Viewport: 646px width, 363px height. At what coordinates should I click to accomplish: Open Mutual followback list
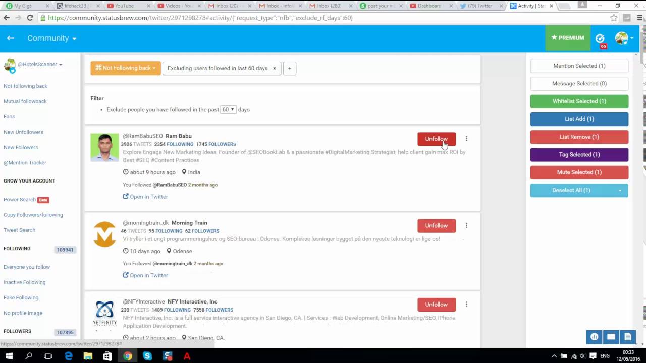[x=25, y=101]
